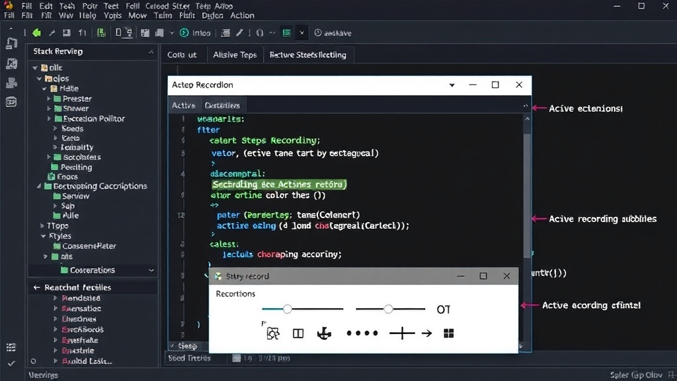The image size is (677, 381).
Task: Click the pencil edit icon in toolbar
Action: click(x=239, y=33)
